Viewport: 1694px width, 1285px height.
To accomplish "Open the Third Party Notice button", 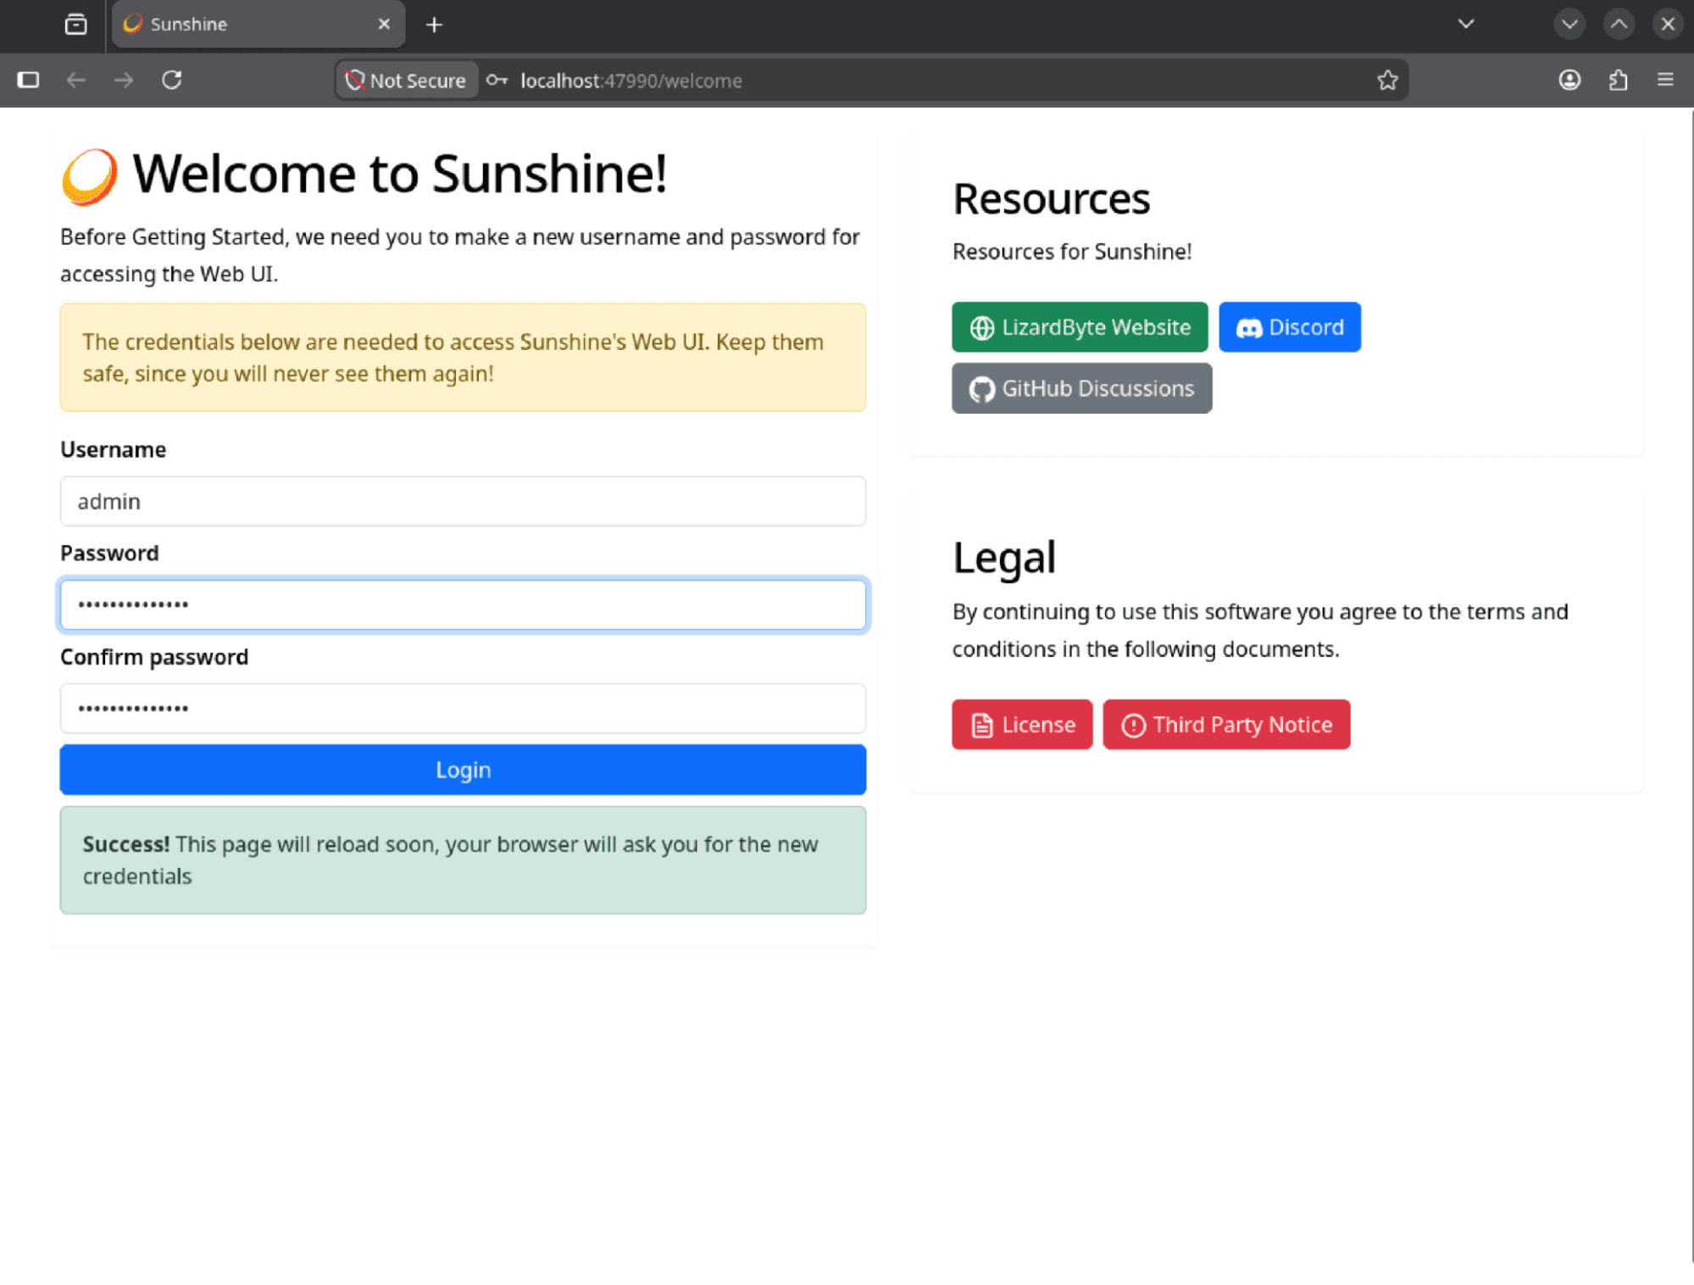I will [x=1226, y=725].
